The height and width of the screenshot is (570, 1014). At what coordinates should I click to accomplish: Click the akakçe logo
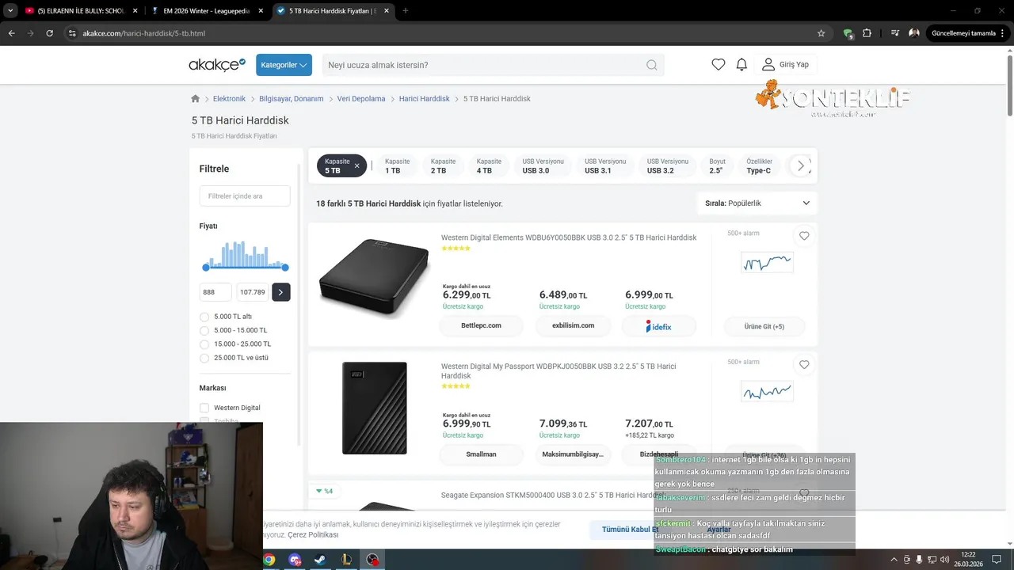pos(217,64)
